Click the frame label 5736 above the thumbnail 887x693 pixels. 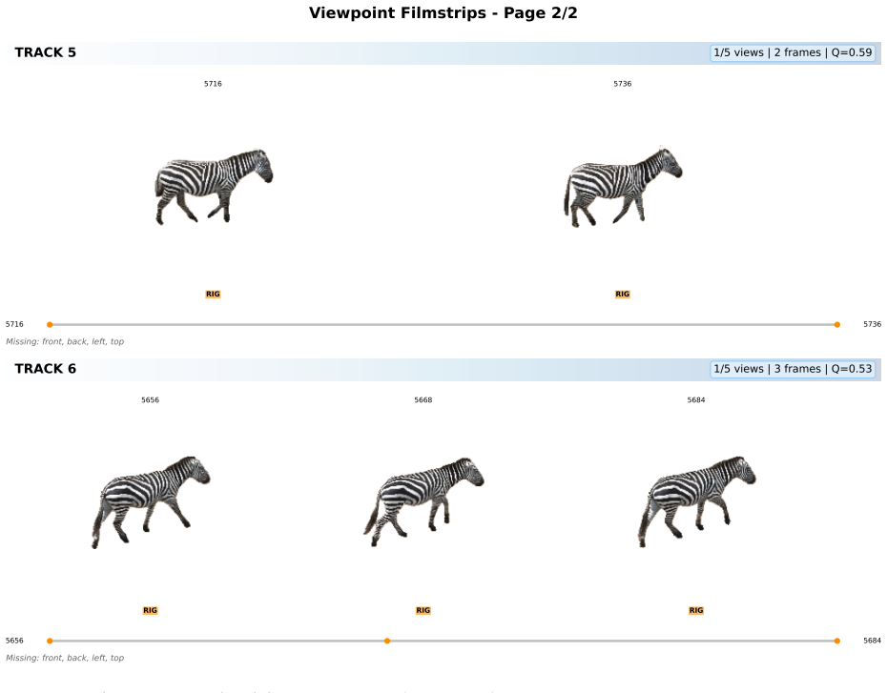622,84
